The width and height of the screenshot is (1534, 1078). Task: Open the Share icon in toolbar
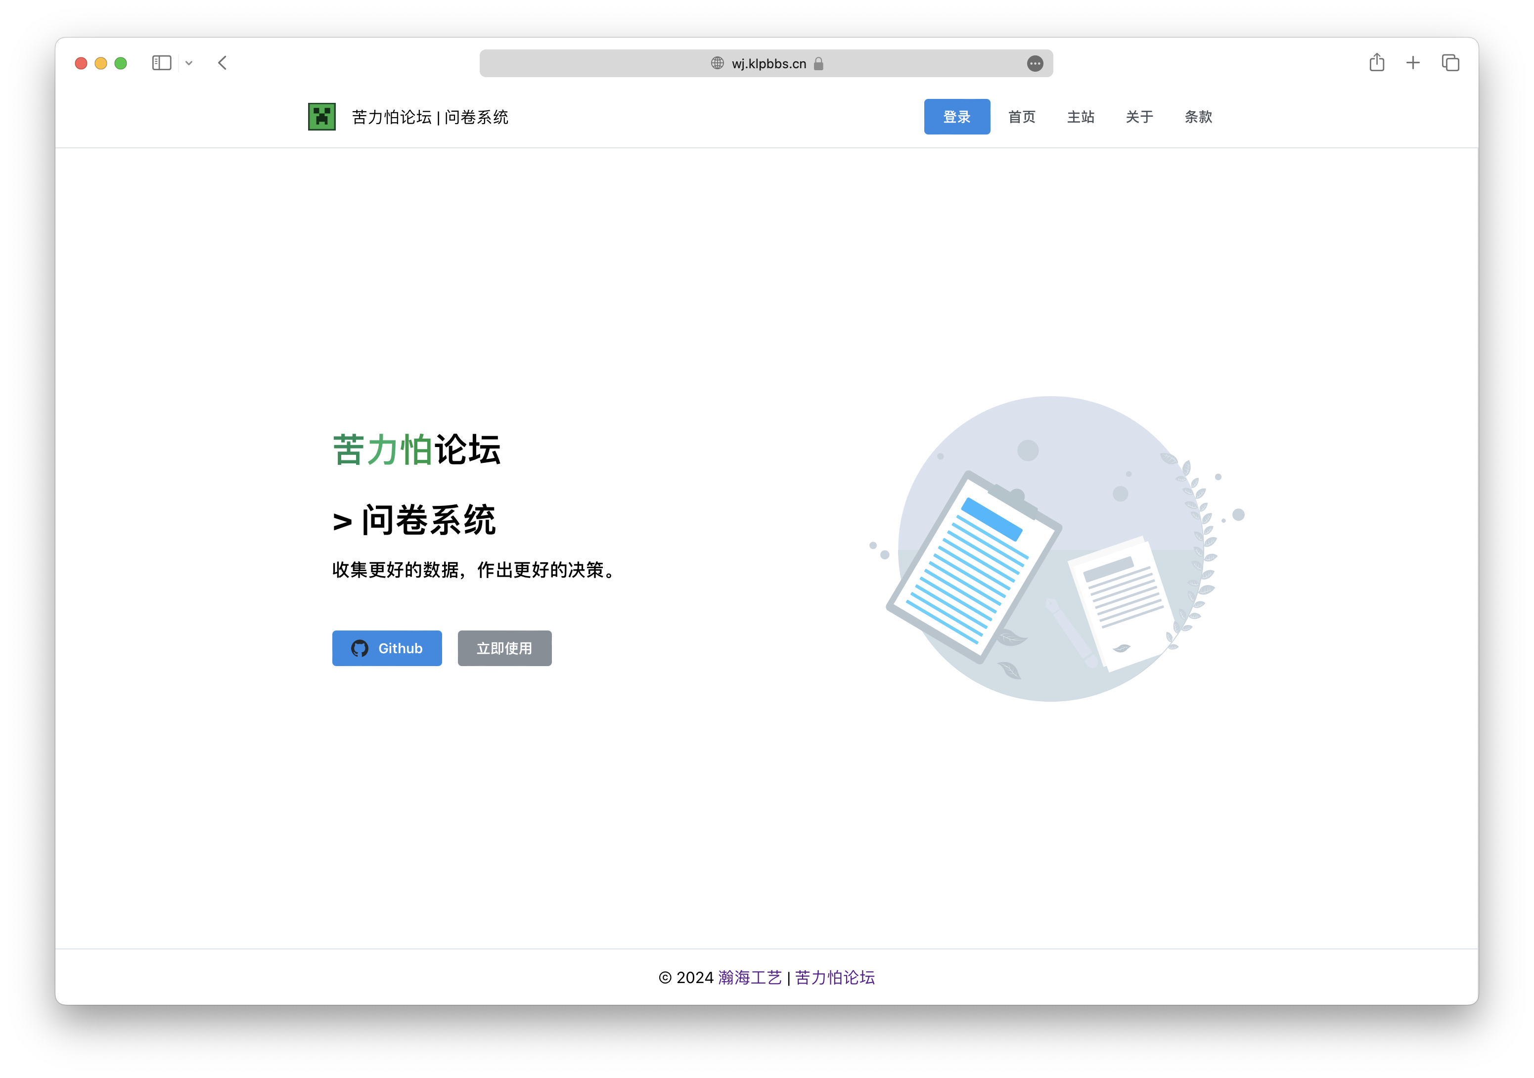coord(1377,62)
